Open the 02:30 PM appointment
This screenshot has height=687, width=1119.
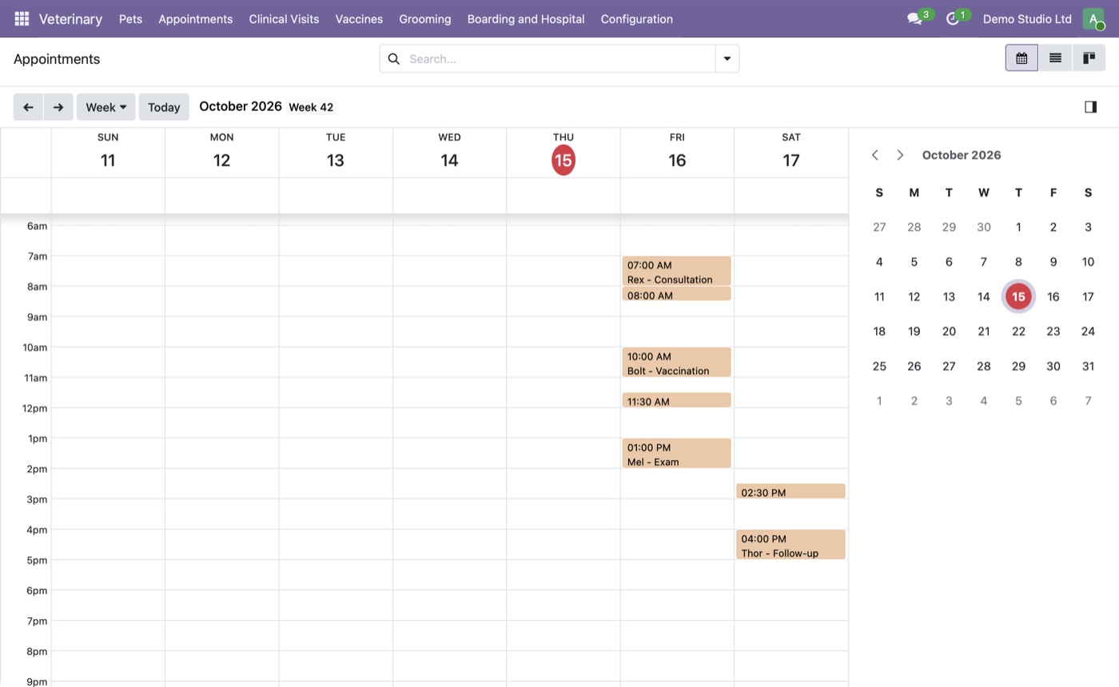[790, 491]
